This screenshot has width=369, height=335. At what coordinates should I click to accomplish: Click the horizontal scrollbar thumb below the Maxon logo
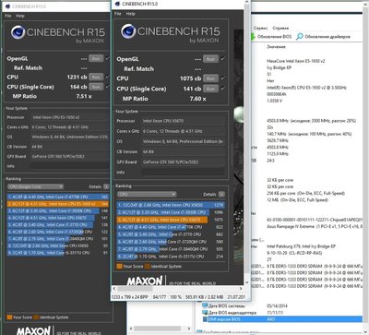pyautogui.click(x=135, y=289)
